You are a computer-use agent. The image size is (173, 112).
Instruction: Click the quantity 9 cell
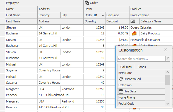pyautogui.click(x=94, y=70)
